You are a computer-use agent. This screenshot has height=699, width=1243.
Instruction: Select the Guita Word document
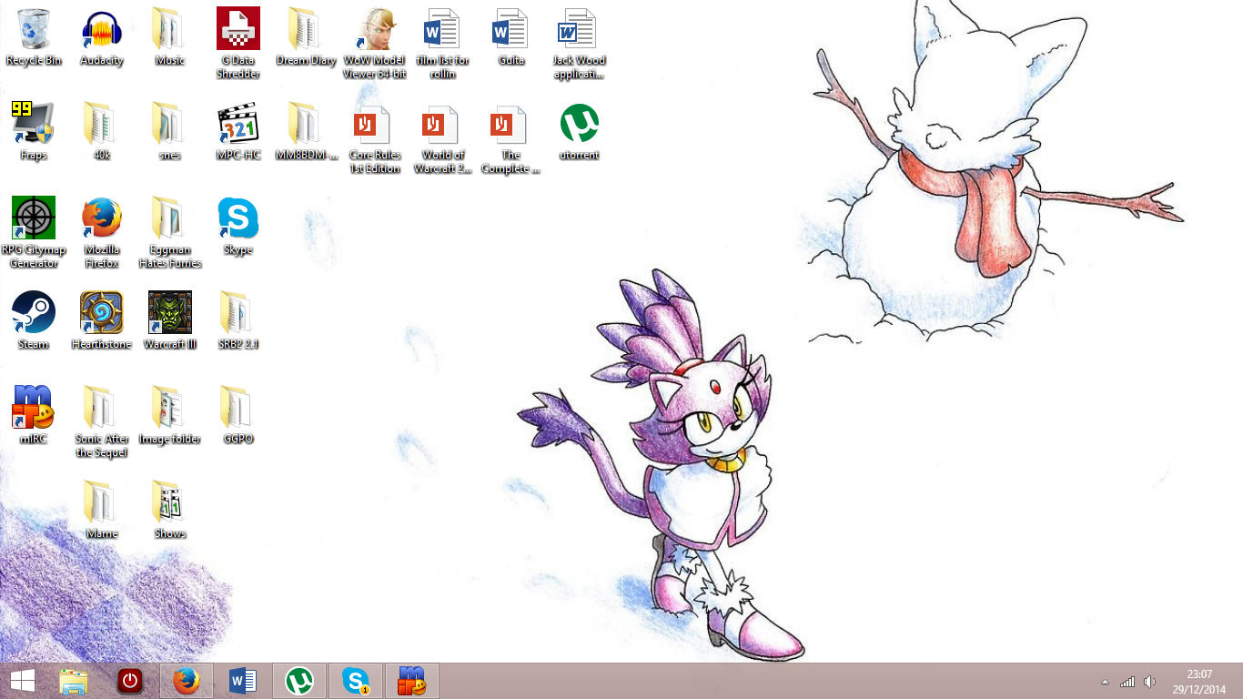tap(510, 37)
